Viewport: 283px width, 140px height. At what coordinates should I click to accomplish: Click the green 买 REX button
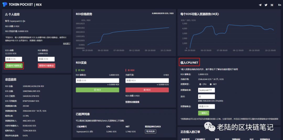pyautogui.click(x=97, y=90)
